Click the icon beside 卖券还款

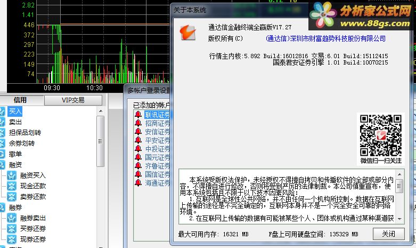(x=12, y=196)
